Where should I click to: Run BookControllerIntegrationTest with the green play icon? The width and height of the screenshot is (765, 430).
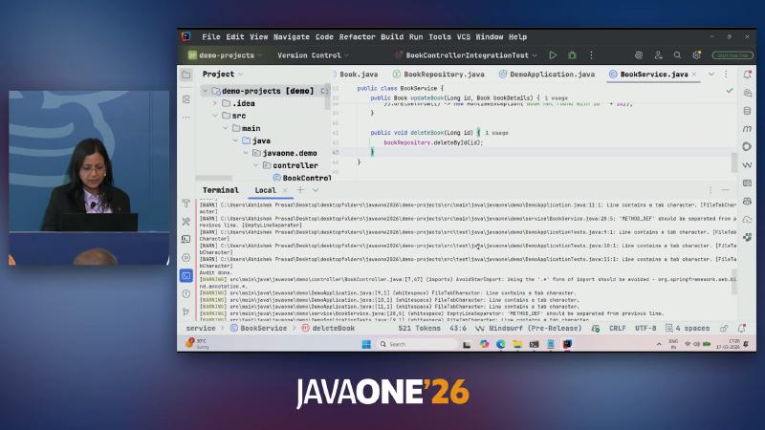tap(553, 55)
